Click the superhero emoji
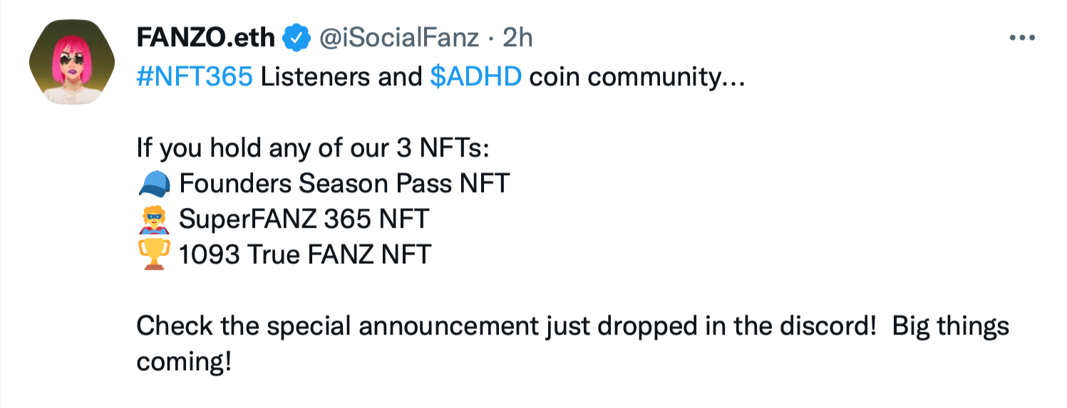This screenshot has width=1067, height=408. (x=153, y=219)
